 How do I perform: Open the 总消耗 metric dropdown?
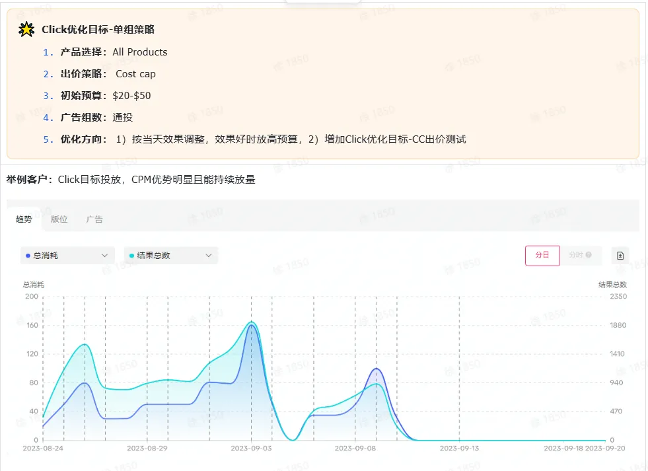click(67, 256)
